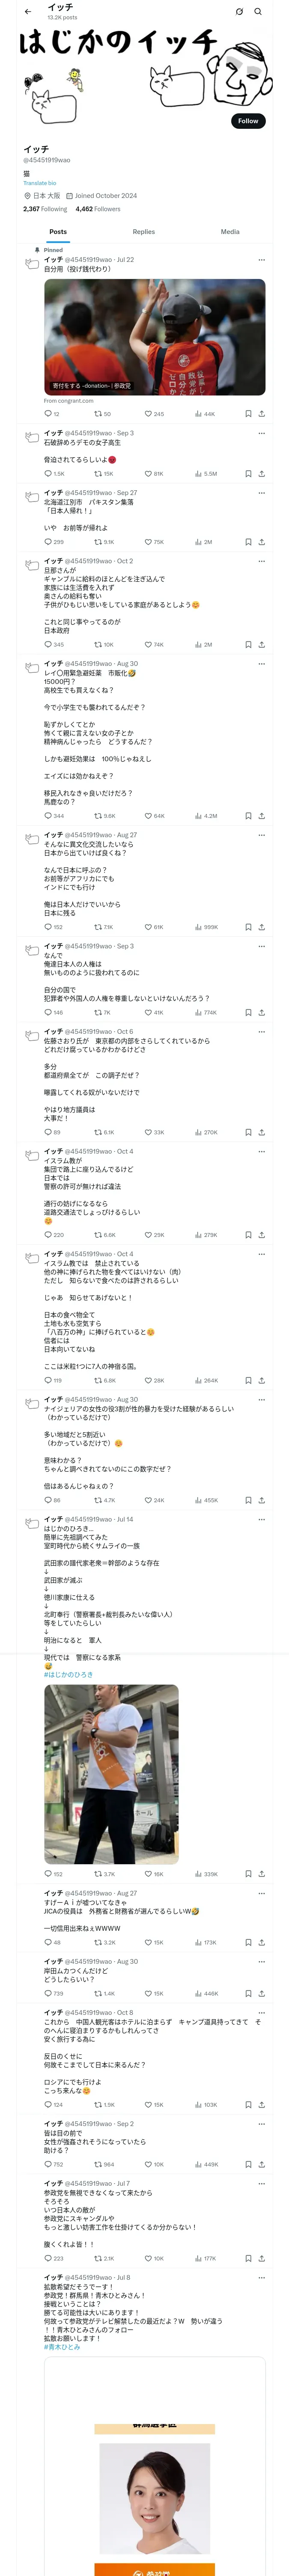Repost the Sep 3 石破辞めろデモ post

coord(103,474)
